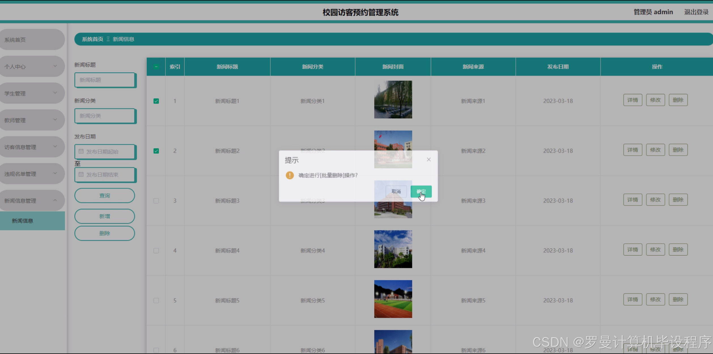Uncheck the checkbox for row 1

(x=156, y=101)
